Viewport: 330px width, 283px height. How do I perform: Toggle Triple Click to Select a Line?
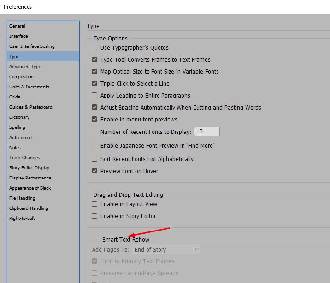tap(95, 84)
